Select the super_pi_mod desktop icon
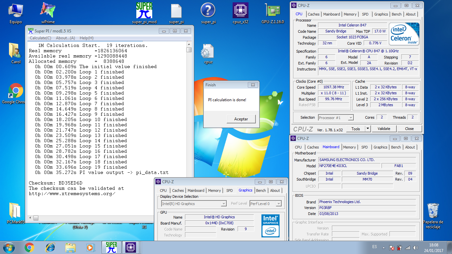The image size is (452, 254). pyautogui.click(x=144, y=14)
